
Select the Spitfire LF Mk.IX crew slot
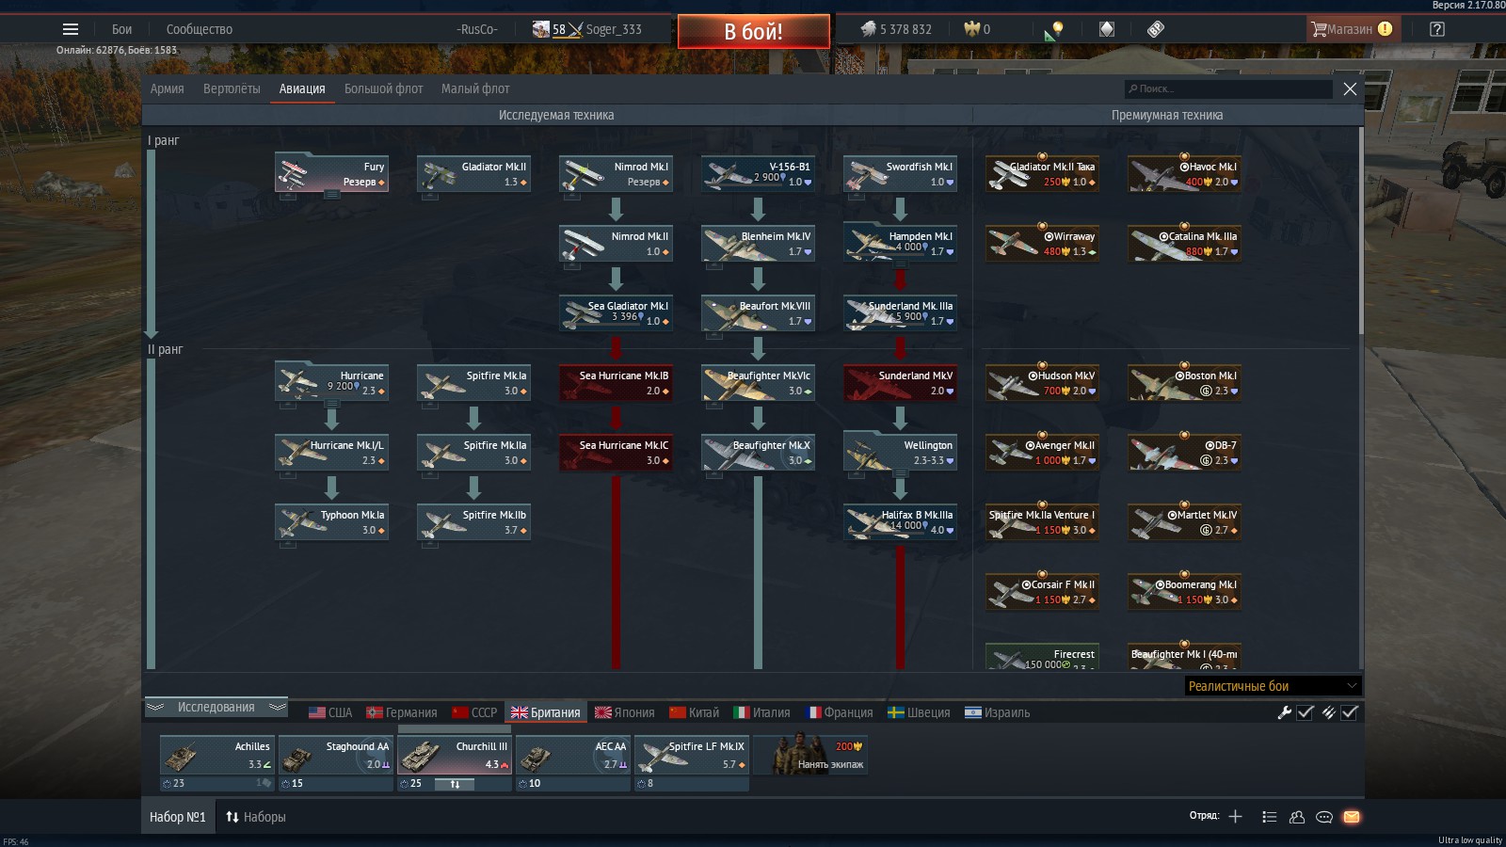(691, 755)
